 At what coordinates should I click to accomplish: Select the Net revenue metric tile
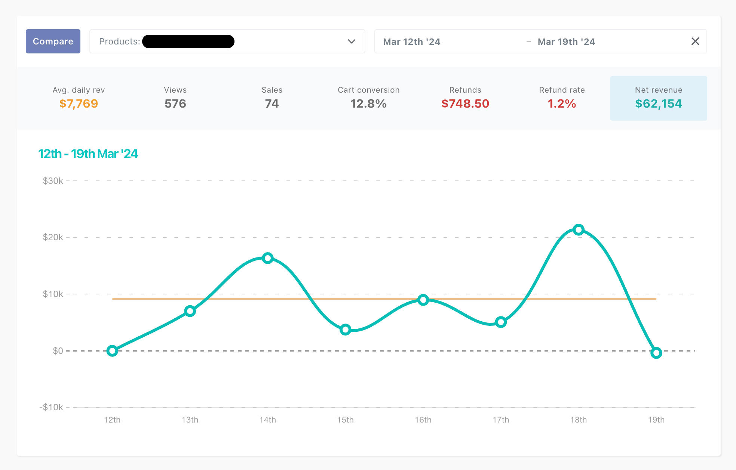tap(658, 98)
